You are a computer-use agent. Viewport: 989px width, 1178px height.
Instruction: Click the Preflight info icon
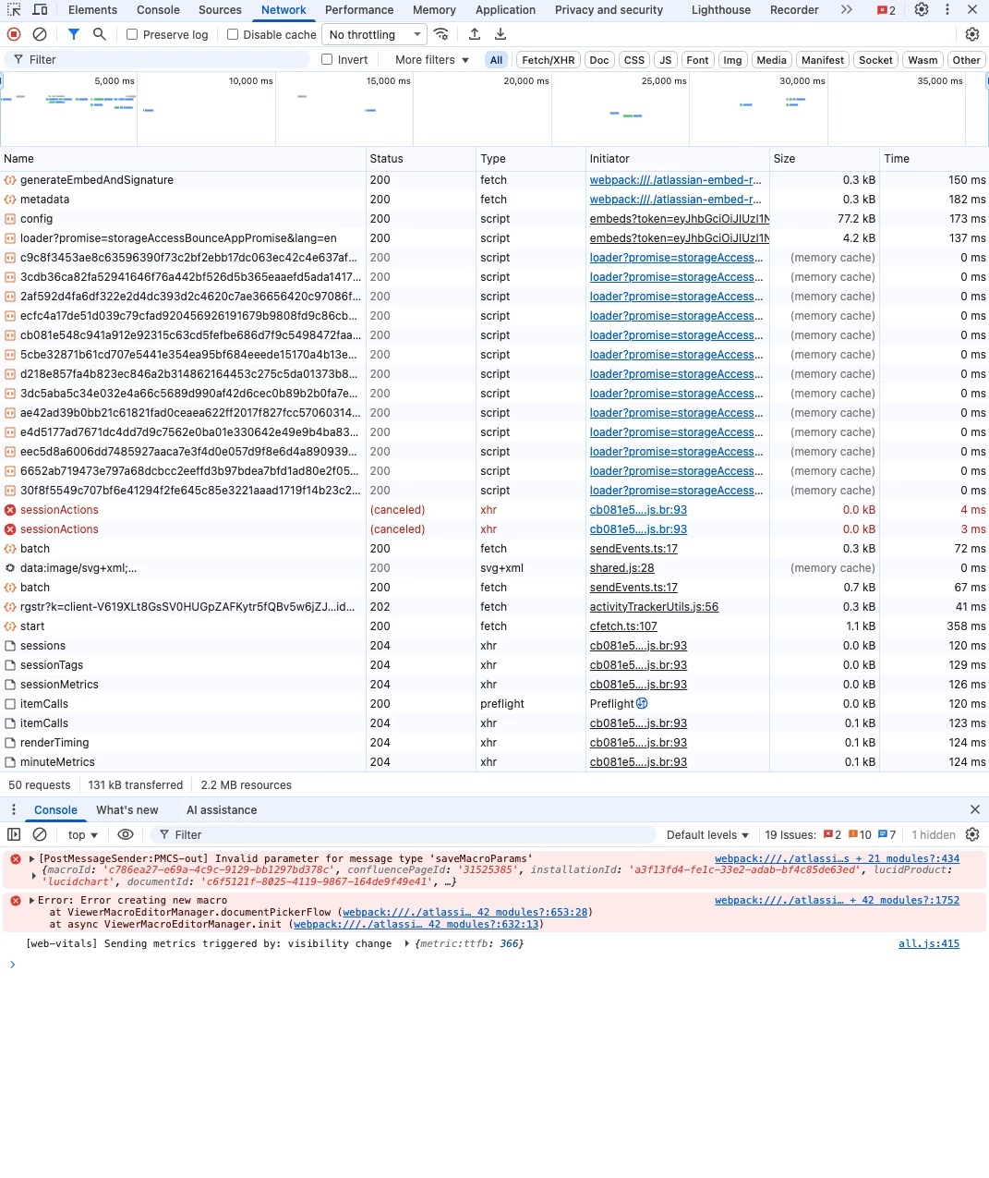[643, 703]
